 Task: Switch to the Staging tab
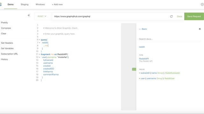tap(25, 4)
